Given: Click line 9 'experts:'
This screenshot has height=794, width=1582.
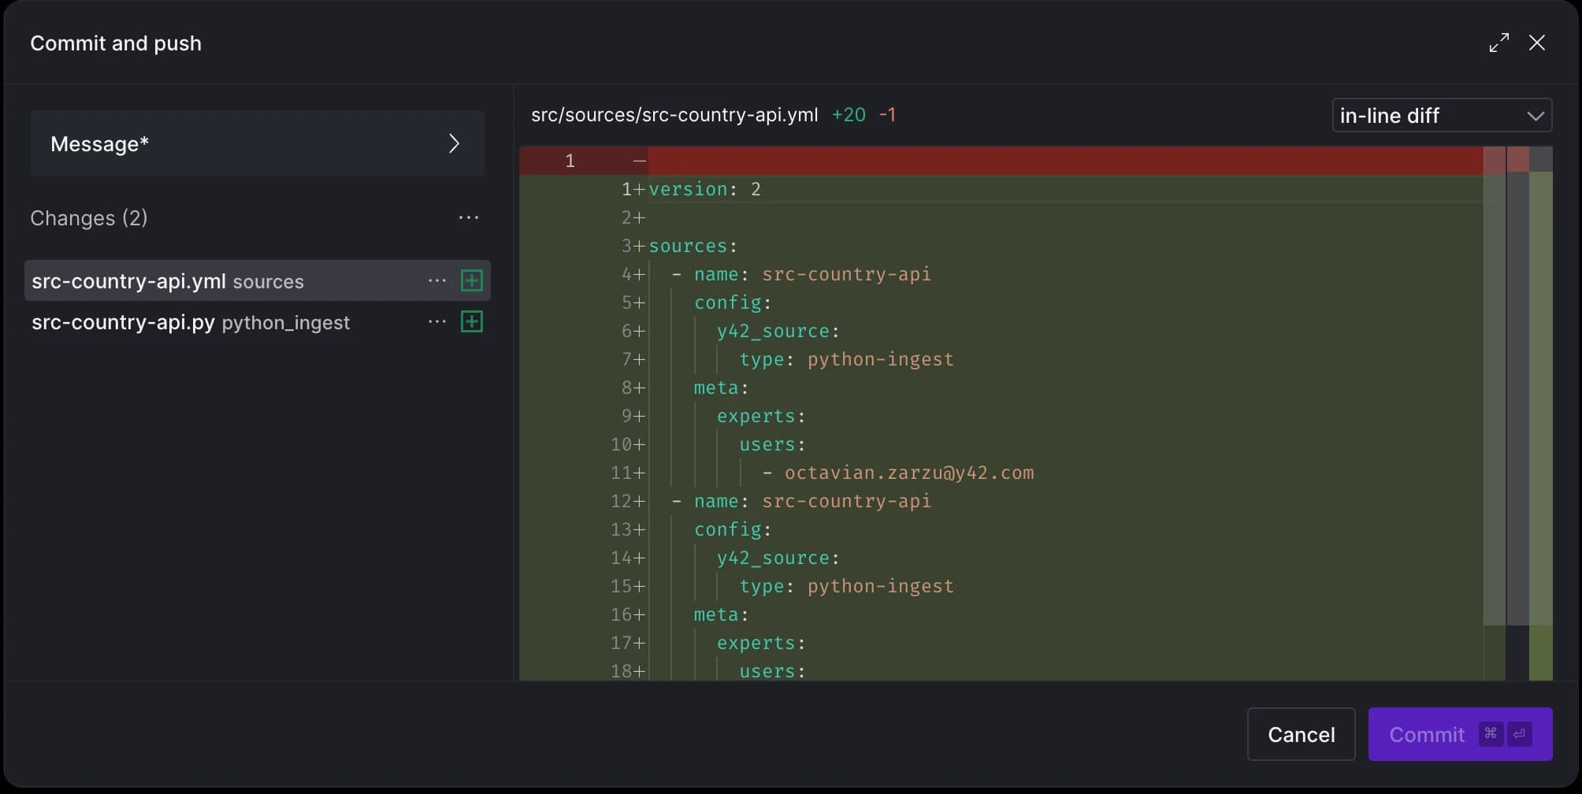Looking at the screenshot, I should pos(761,416).
